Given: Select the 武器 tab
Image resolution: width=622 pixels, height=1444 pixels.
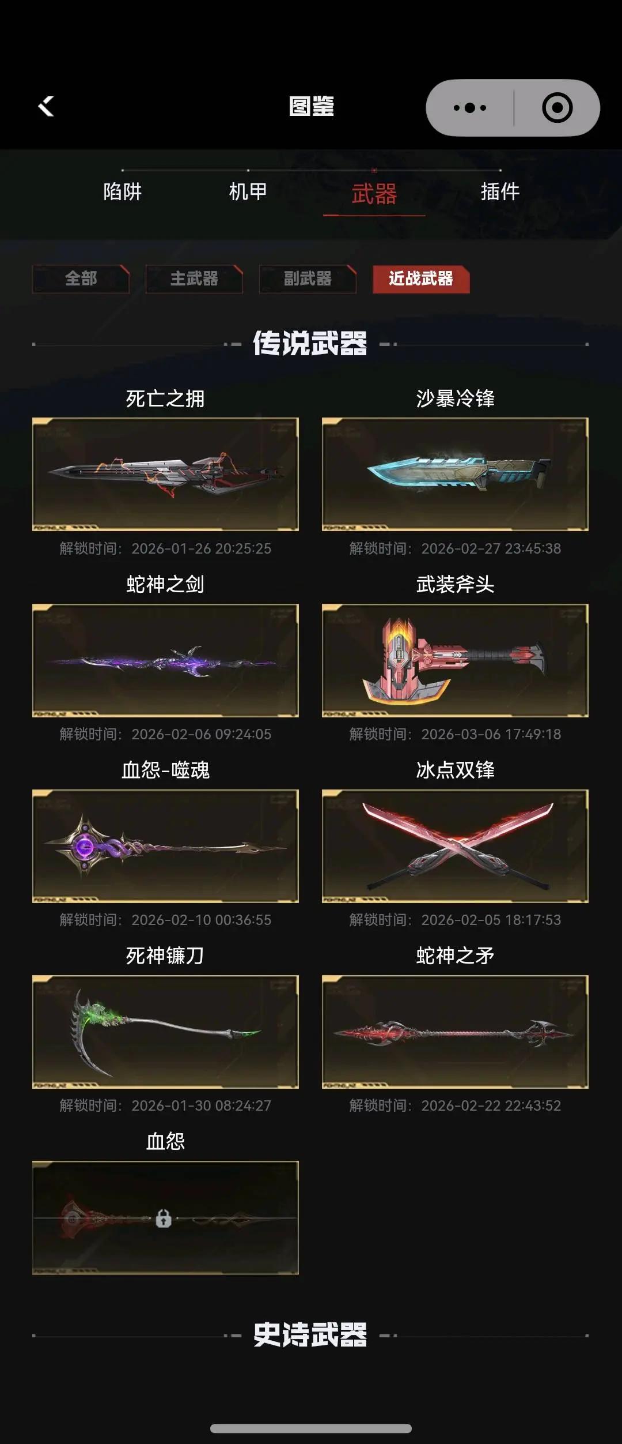Looking at the screenshot, I should [x=374, y=194].
